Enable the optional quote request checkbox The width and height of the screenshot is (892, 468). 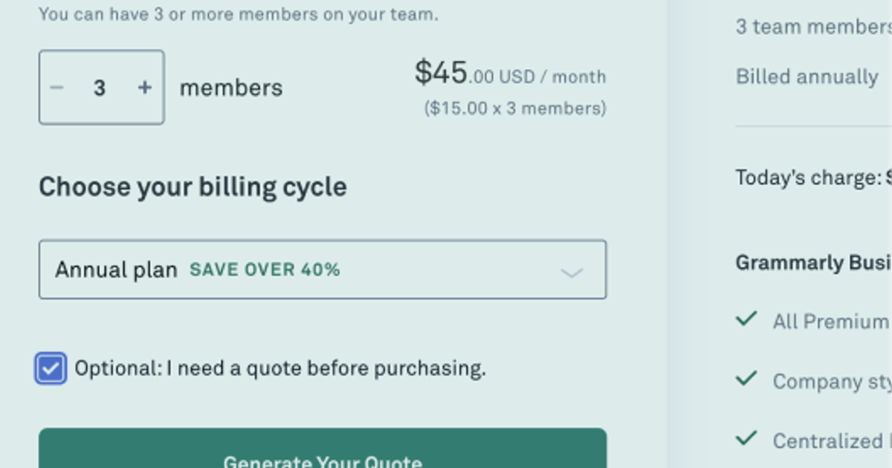coord(50,368)
